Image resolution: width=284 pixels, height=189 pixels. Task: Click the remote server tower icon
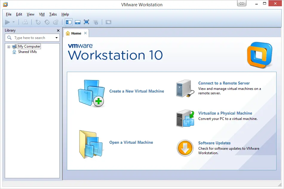click(185, 88)
